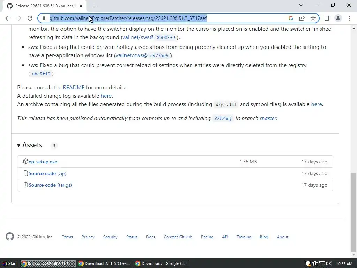
Task: Click the 10:53 AM taskbar clock
Action: click(x=344, y=264)
